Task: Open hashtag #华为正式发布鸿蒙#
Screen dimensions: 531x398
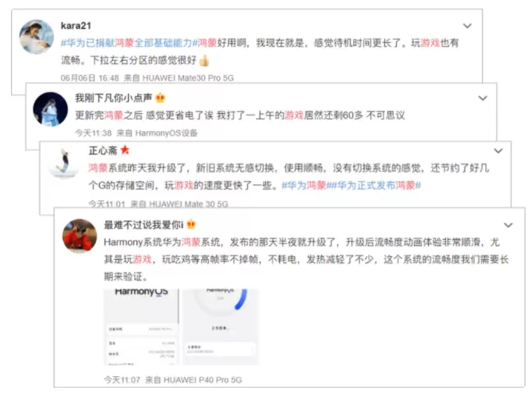Action: pos(377,186)
